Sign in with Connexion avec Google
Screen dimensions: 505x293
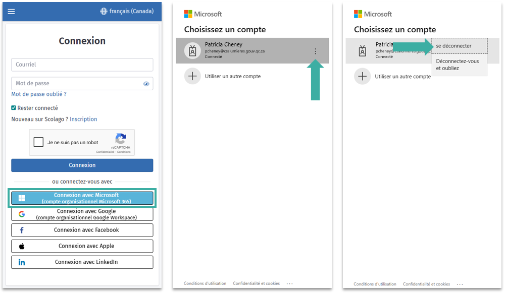[x=82, y=214]
